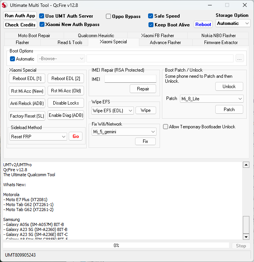The image size is (254, 262).
Task: Click the Check Credits button
Action: point(20,25)
